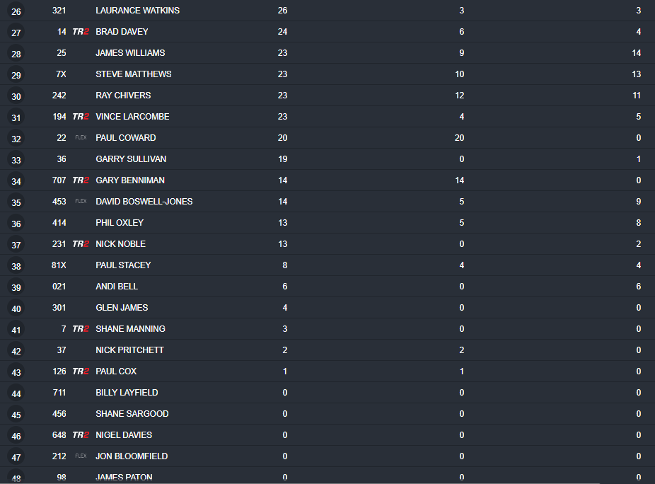Click the TR2 icon beside Shane Manning

[81, 329]
